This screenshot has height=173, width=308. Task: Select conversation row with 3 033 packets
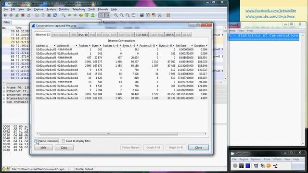click(121, 98)
